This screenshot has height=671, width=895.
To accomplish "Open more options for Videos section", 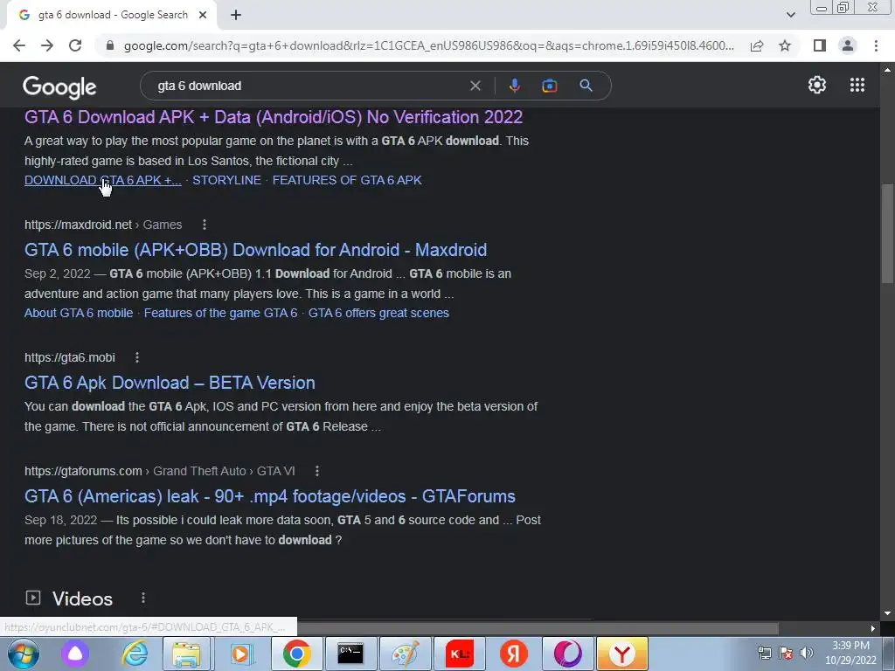I will (x=143, y=598).
